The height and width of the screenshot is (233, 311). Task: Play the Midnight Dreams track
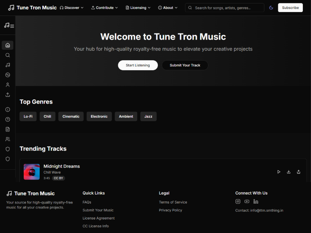click(x=279, y=172)
